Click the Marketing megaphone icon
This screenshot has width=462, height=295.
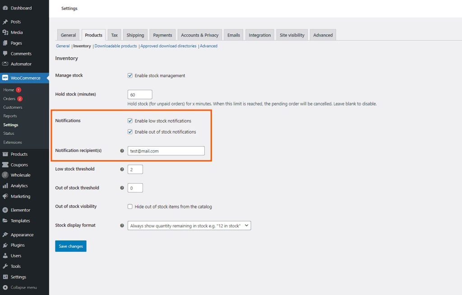[x=6, y=196]
